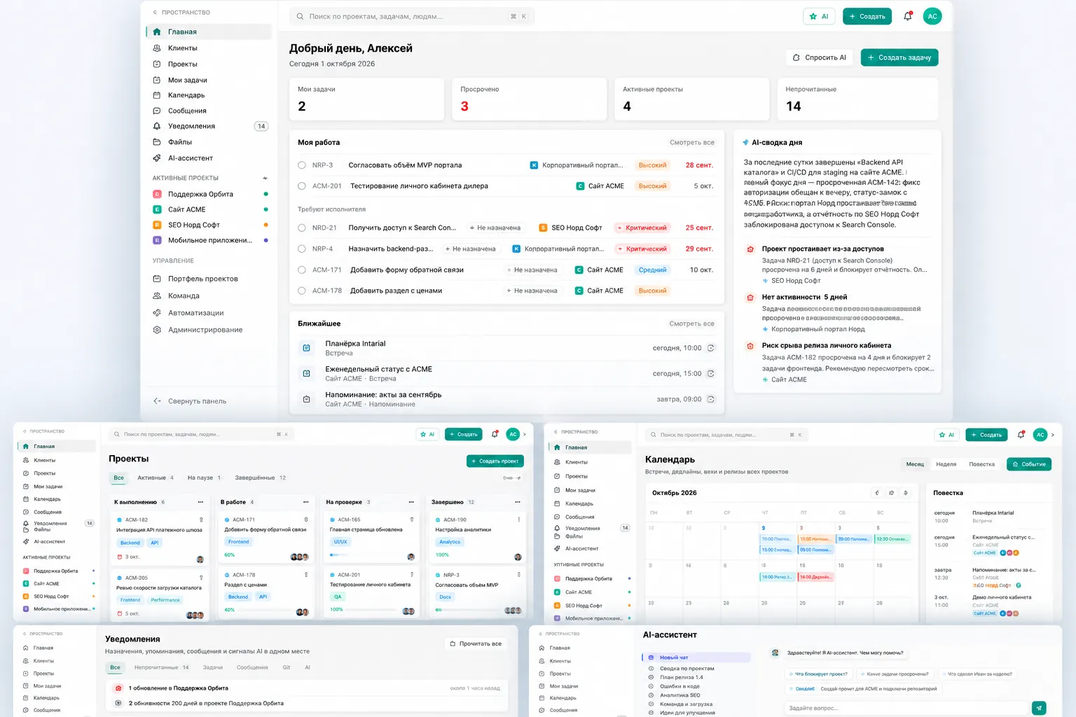Click Автоматизации icon in the main sidebar

(157, 313)
